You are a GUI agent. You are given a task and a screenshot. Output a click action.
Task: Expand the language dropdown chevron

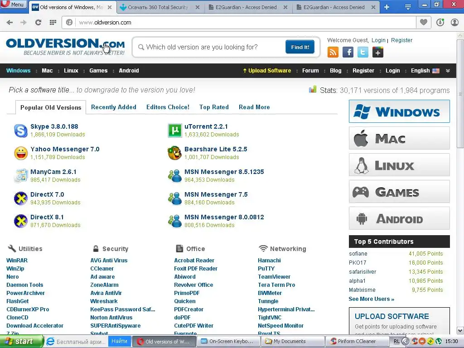click(x=448, y=71)
